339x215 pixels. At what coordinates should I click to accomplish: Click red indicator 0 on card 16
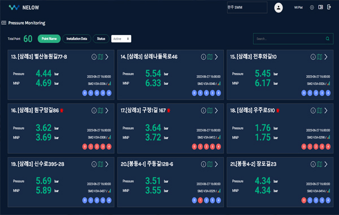(85, 147)
